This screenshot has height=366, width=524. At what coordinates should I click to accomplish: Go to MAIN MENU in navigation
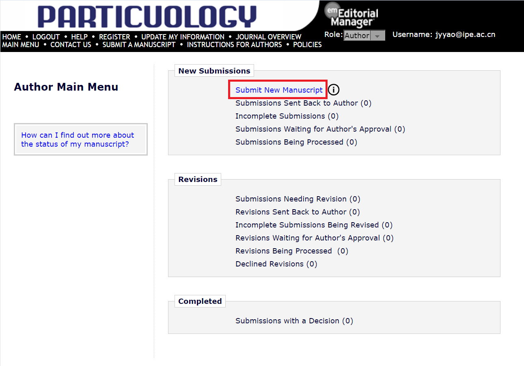(21, 45)
